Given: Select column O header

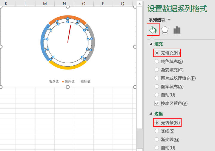Looking at the screenshot, I should pos(84,3).
